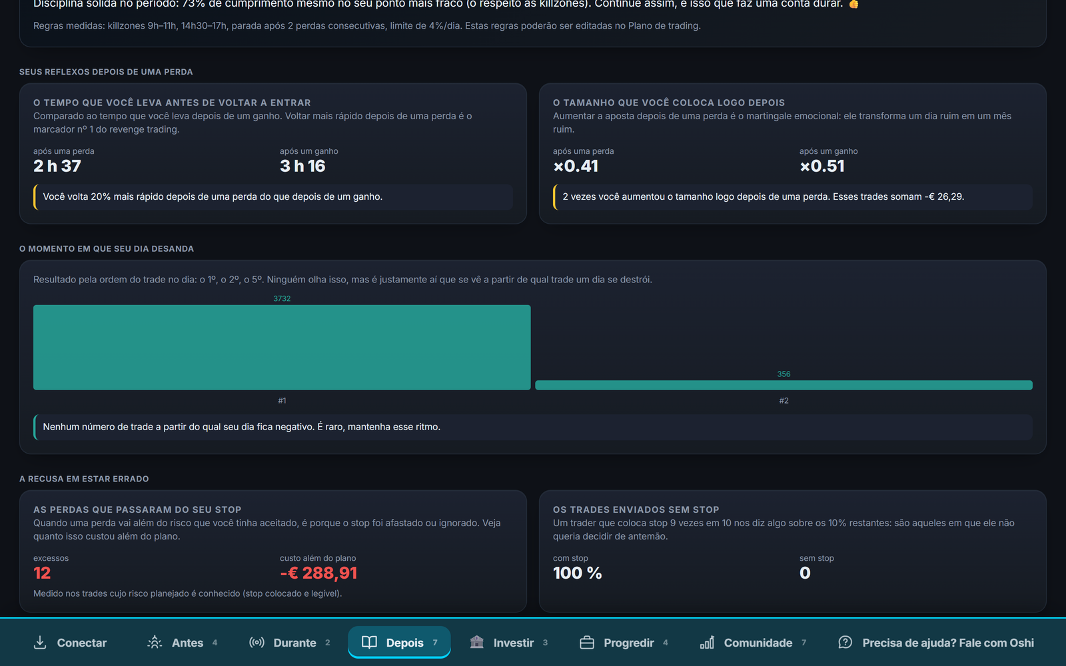Click the Conectar download icon

tap(40, 643)
